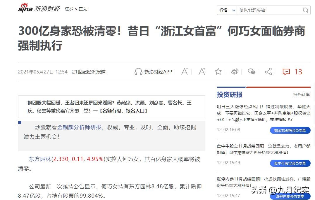The width and height of the screenshot is (315, 200).
Task: Click the Sina logo icon
Action: (25, 8)
